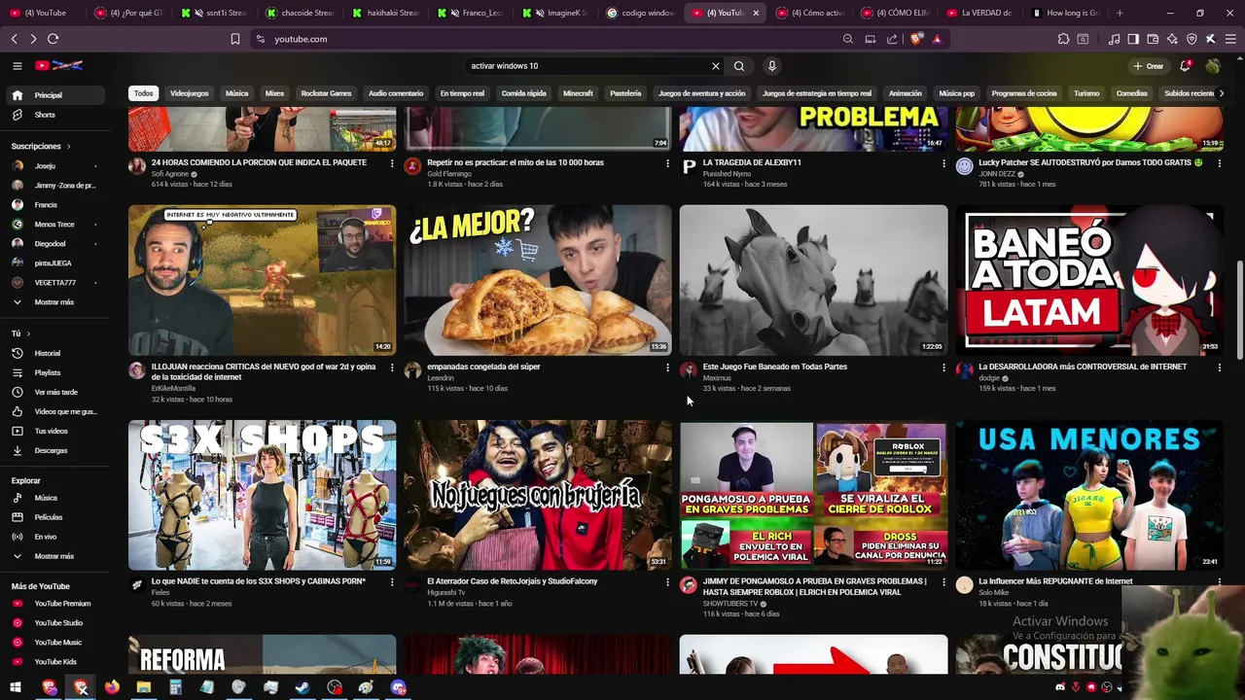Select the Animación filter chip
The width and height of the screenshot is (1245, 700).
click(x=905, y=93)
